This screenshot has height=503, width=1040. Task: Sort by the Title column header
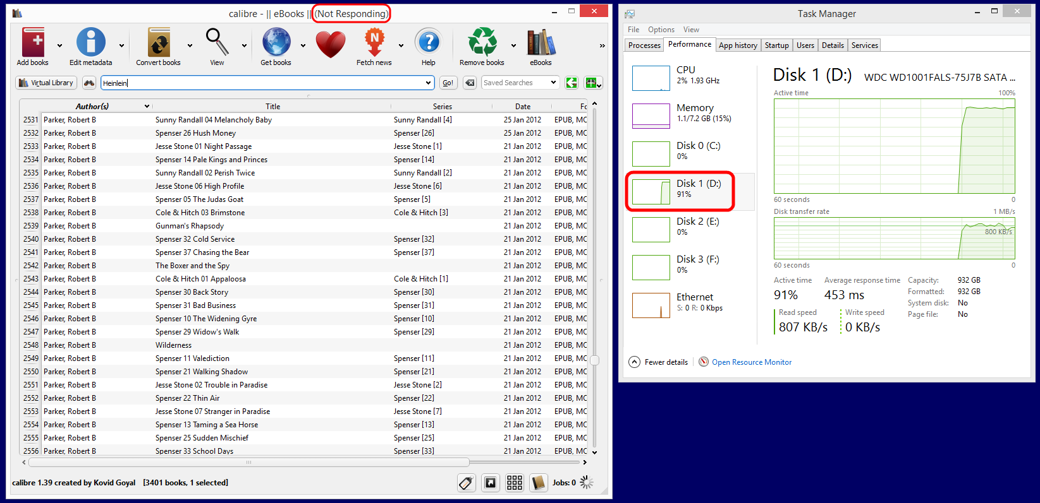[272, 106]
